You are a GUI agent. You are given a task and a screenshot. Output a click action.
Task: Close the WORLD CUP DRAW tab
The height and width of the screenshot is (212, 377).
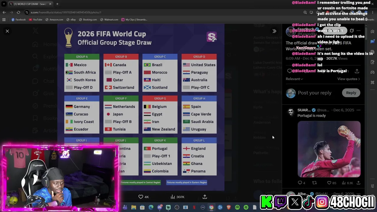tap(50, 4)
